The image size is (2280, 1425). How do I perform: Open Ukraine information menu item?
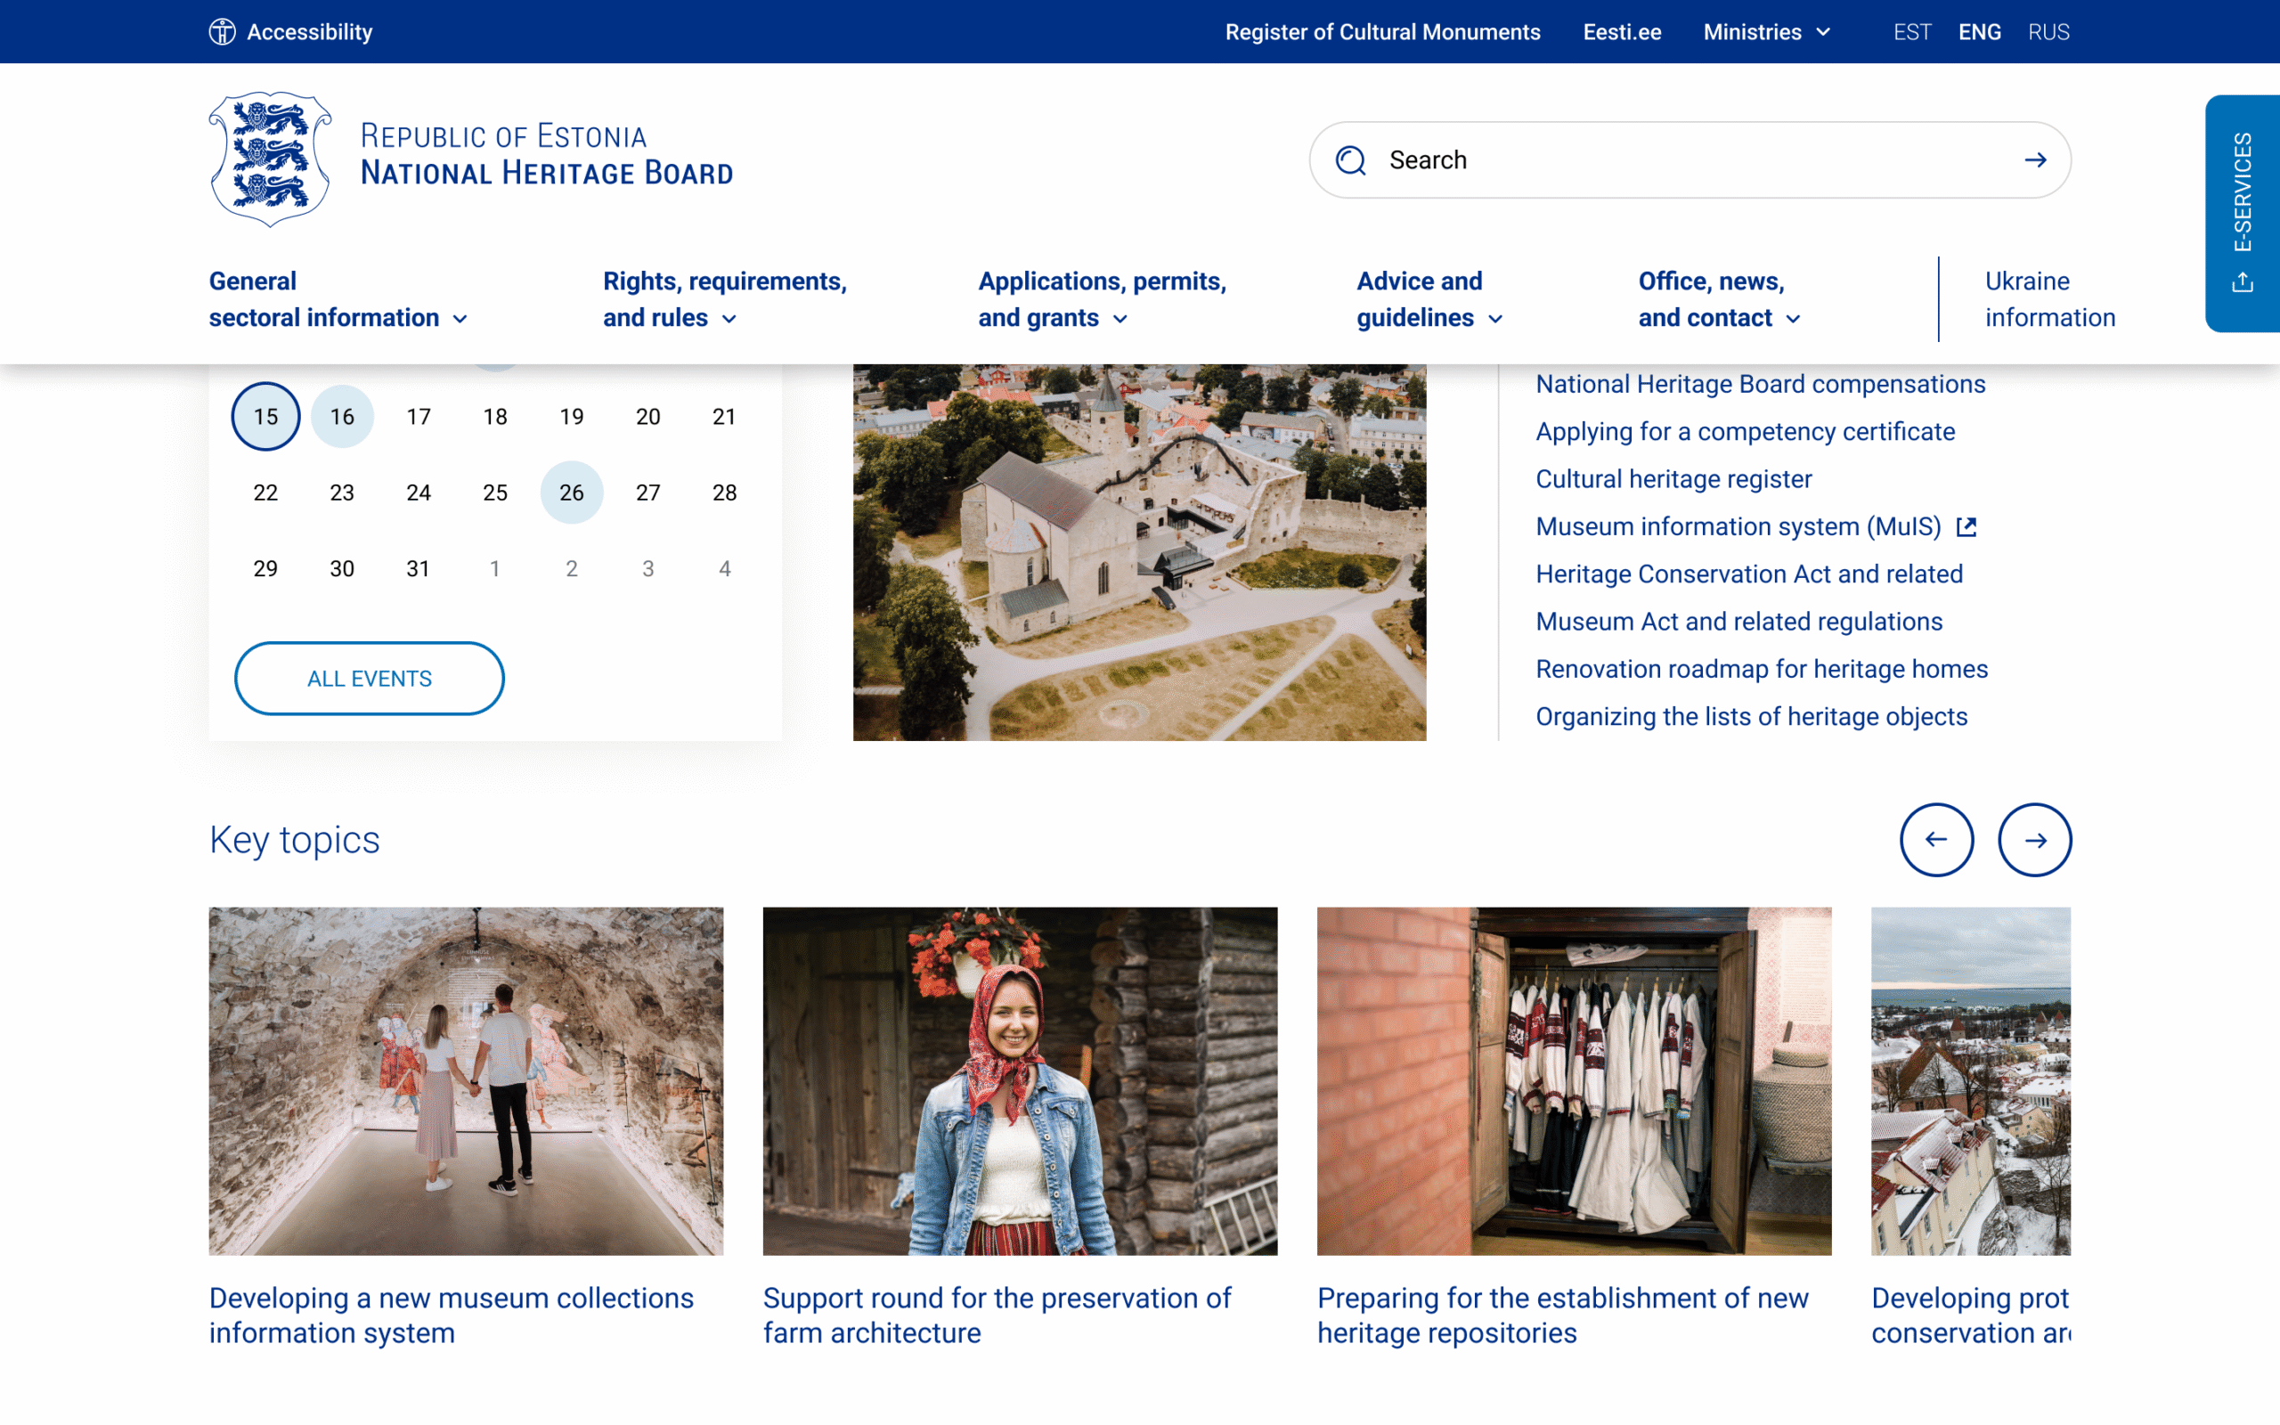pos(2049,300)
